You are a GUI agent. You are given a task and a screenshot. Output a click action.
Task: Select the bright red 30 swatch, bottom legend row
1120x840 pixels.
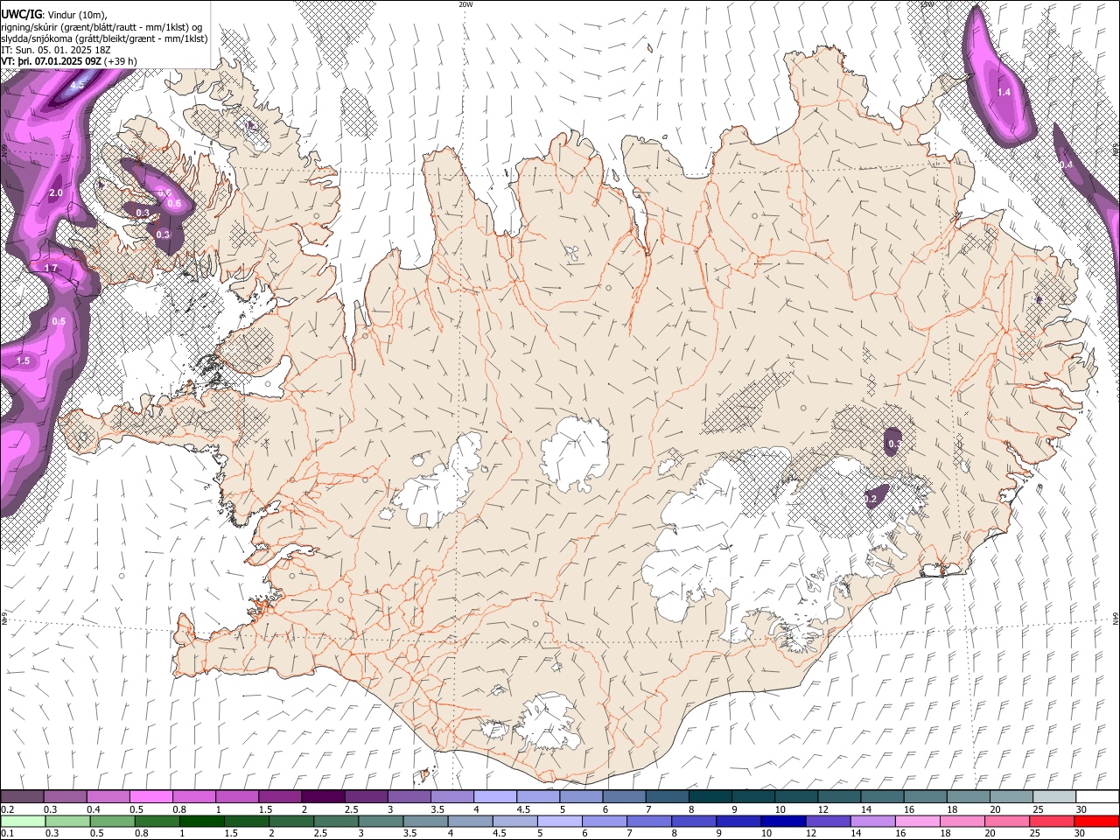(x=1095, y=821)
